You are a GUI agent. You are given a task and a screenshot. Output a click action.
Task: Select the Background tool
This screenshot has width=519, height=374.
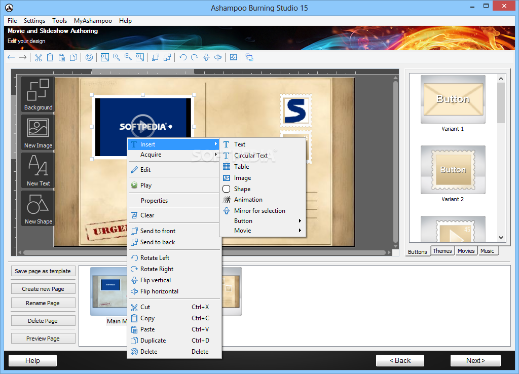(38, 94)
